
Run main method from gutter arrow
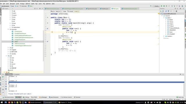[x=48, y=23]
